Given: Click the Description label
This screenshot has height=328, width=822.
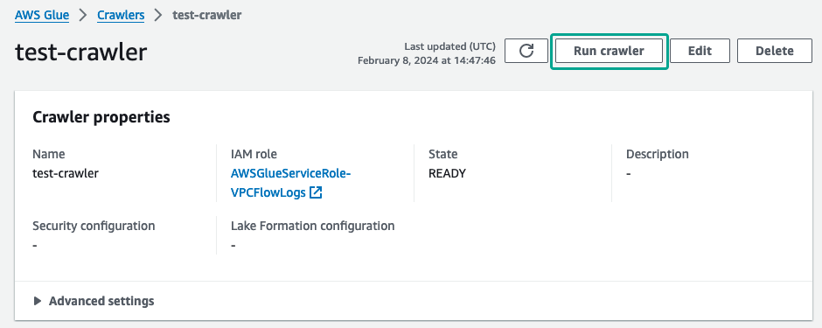Looking at the screenshot, I should pos(658,154).
